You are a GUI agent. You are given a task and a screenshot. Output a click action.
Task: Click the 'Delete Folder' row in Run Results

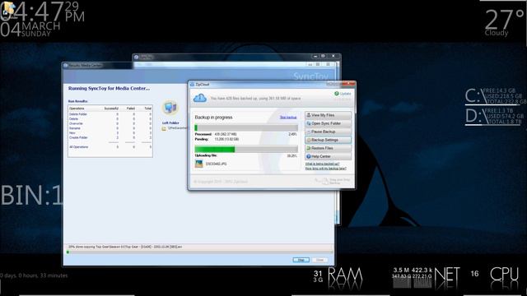pyautogui.click(x=110, y=114)
